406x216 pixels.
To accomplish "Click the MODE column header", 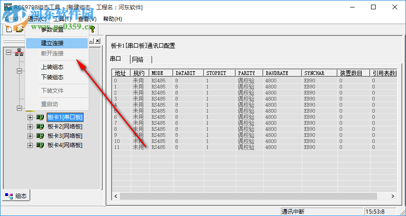I will [161, 73].
